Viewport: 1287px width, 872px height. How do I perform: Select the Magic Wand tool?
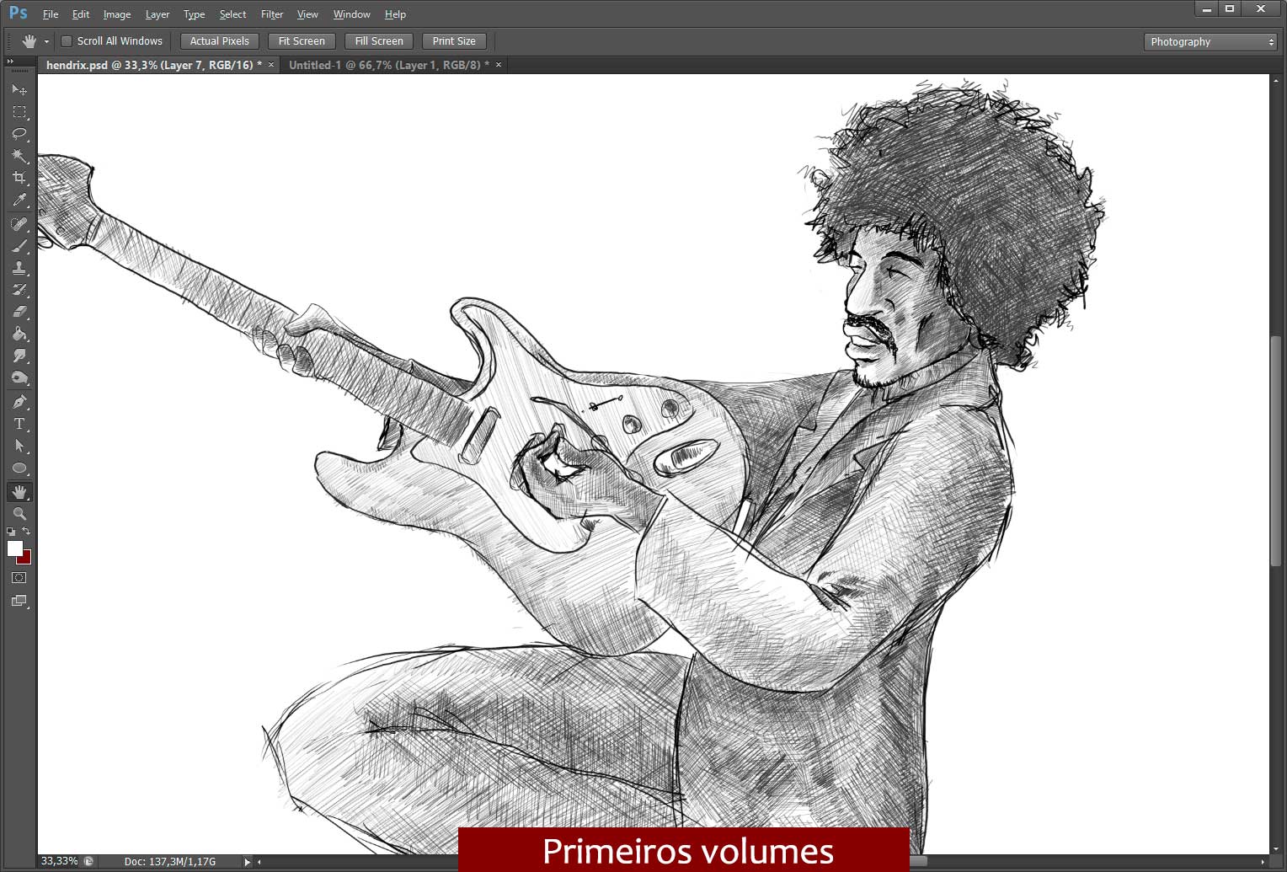click(19, 156)
